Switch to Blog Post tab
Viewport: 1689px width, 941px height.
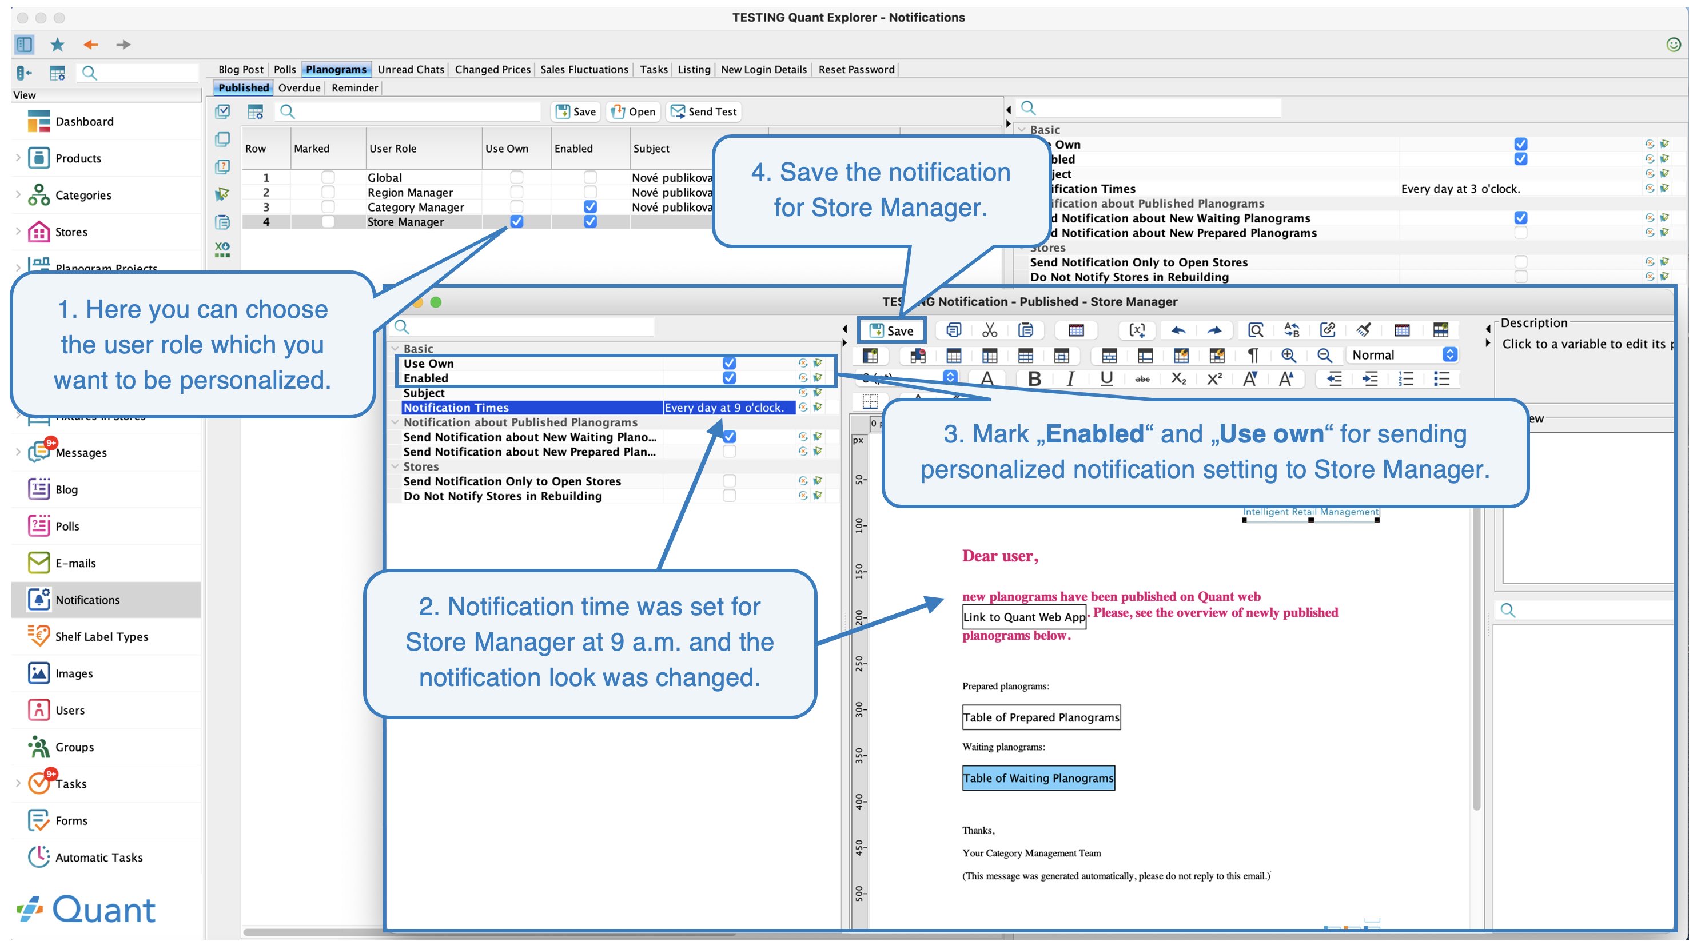pos(241,70)
